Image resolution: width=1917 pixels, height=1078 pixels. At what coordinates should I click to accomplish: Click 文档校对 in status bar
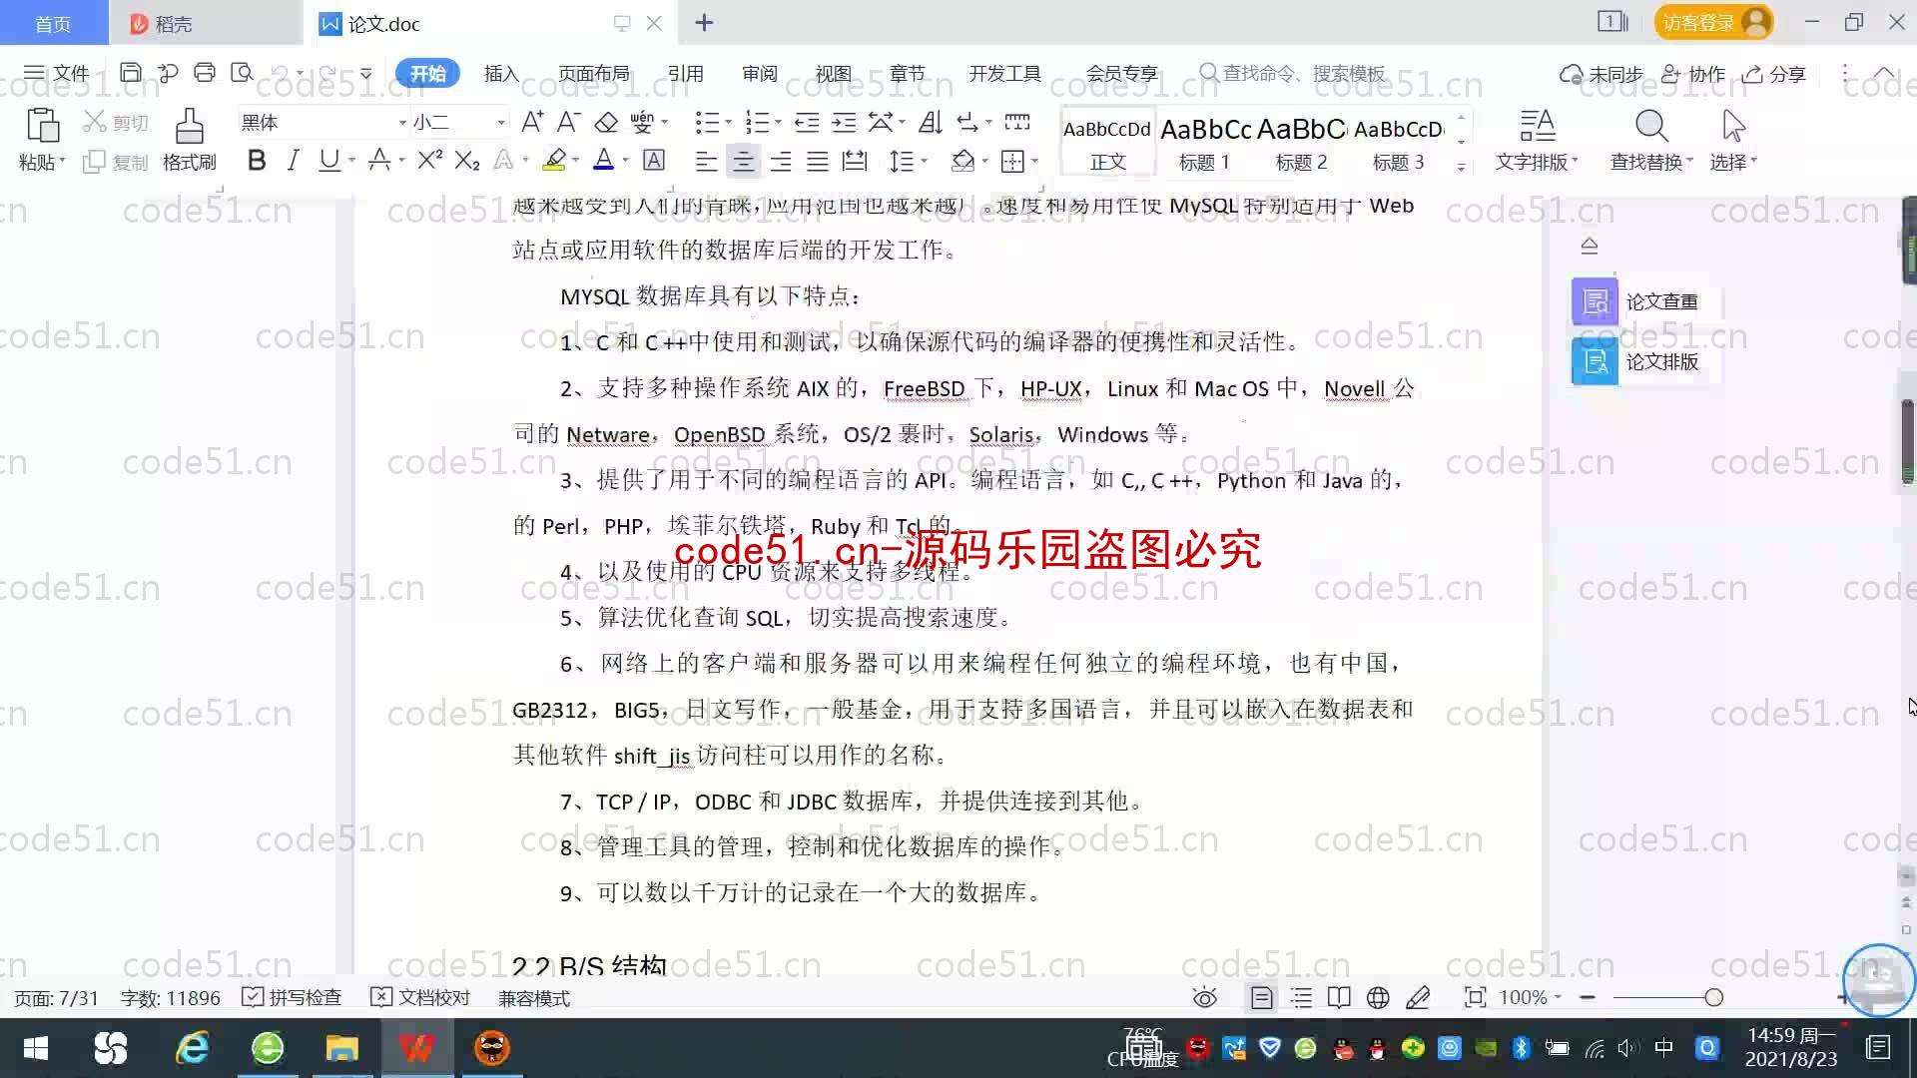pos(420,997)
